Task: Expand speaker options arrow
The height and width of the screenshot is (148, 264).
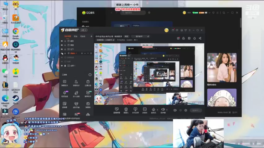Action: coord(167,110)
